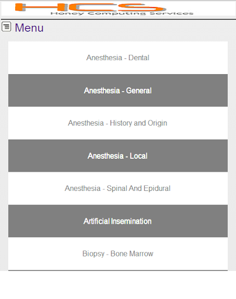Select Artificial Insemination entry

click(118, 221)
